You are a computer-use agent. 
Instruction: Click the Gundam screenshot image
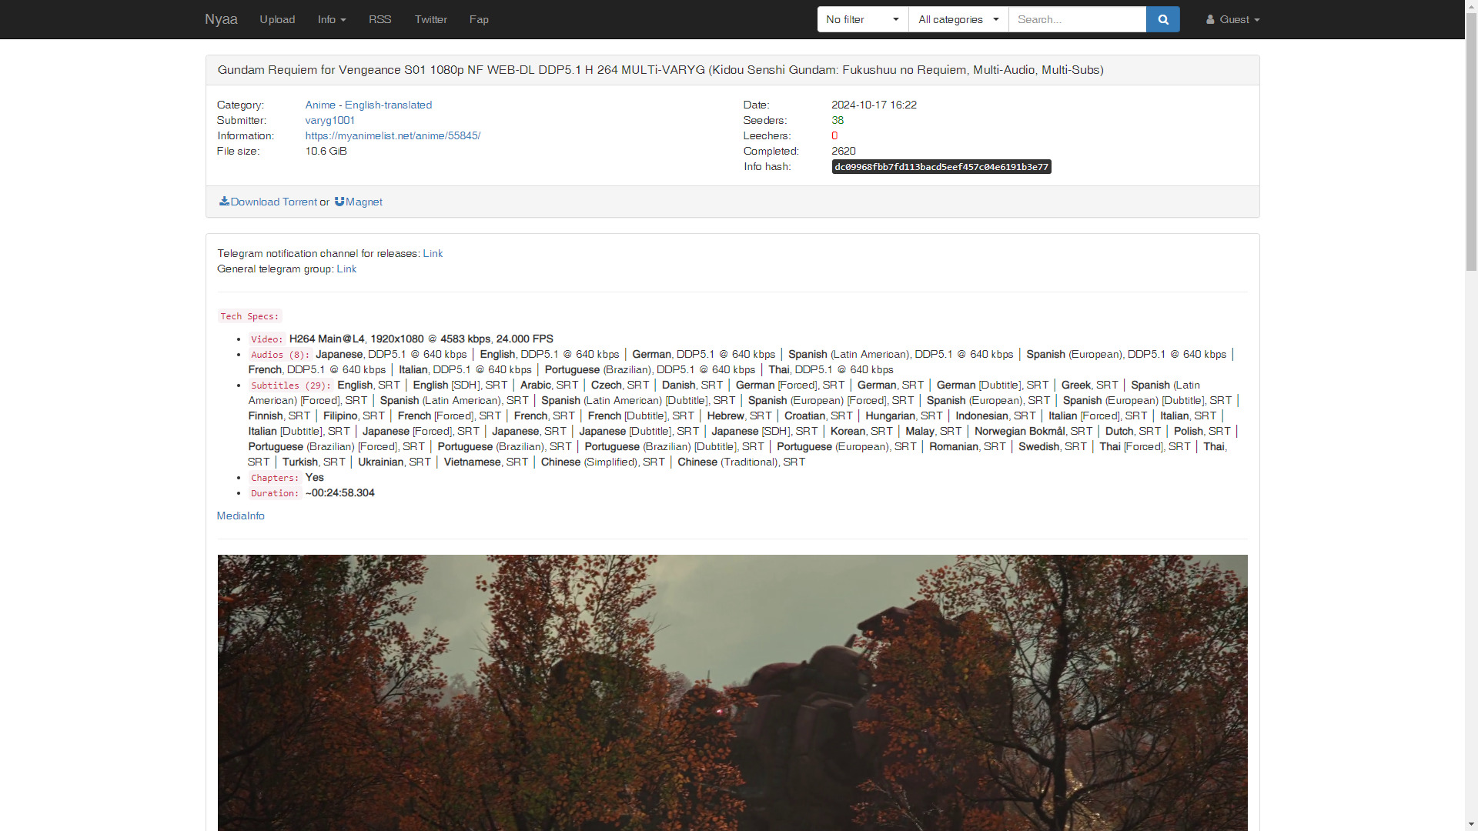coord(732,692)
